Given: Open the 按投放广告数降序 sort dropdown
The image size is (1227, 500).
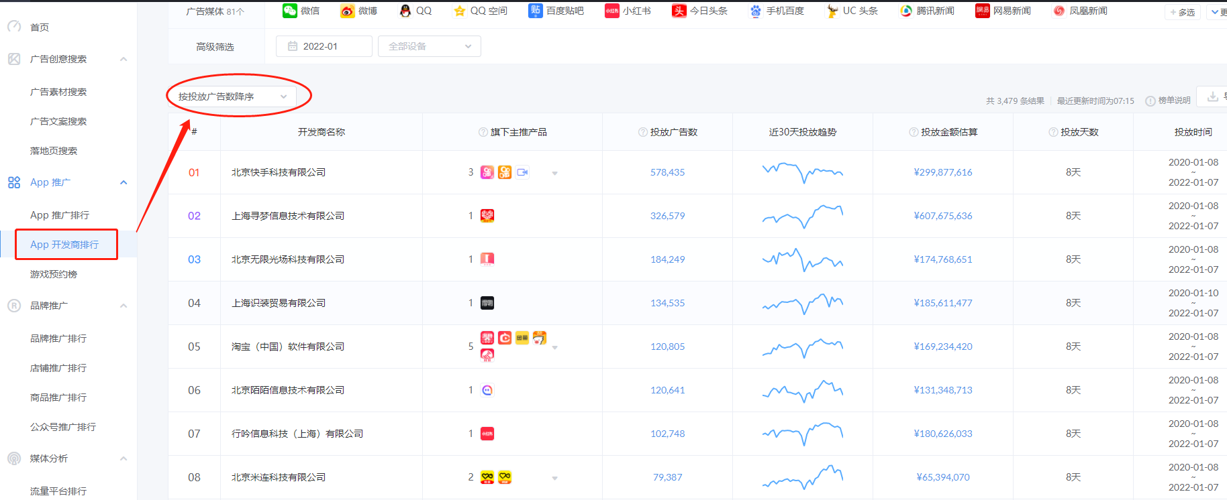Looking at the screenshot, I should [232, 97].
